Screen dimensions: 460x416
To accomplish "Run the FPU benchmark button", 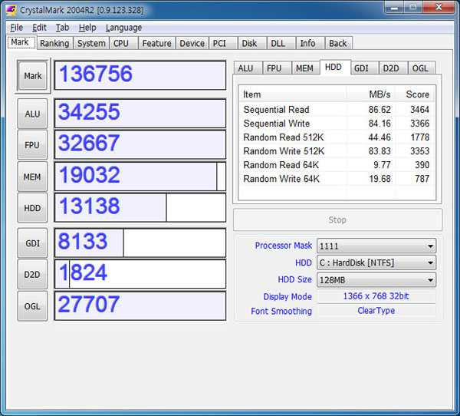I will [32, 145].
